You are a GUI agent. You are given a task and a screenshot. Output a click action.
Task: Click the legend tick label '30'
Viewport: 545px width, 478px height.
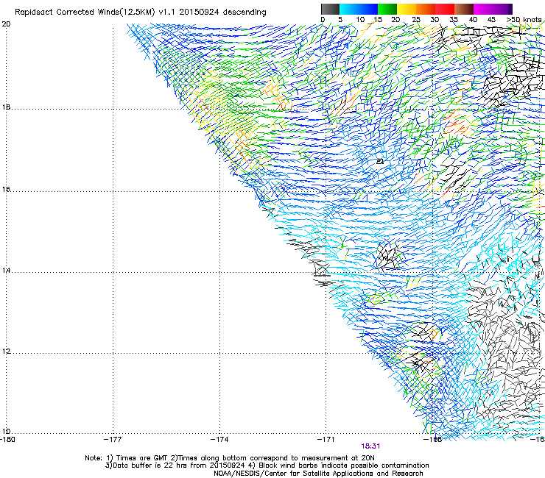click(x=435, y=20)
